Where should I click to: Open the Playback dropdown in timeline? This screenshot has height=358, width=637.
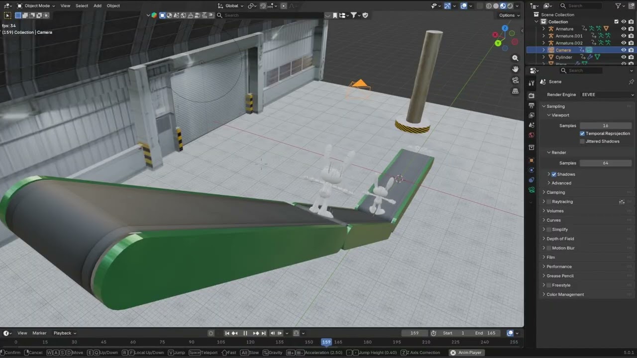coord(65,333)
